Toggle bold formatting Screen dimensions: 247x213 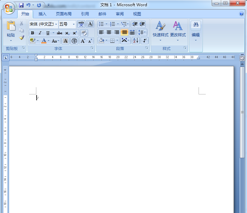(x=33, y=33)
